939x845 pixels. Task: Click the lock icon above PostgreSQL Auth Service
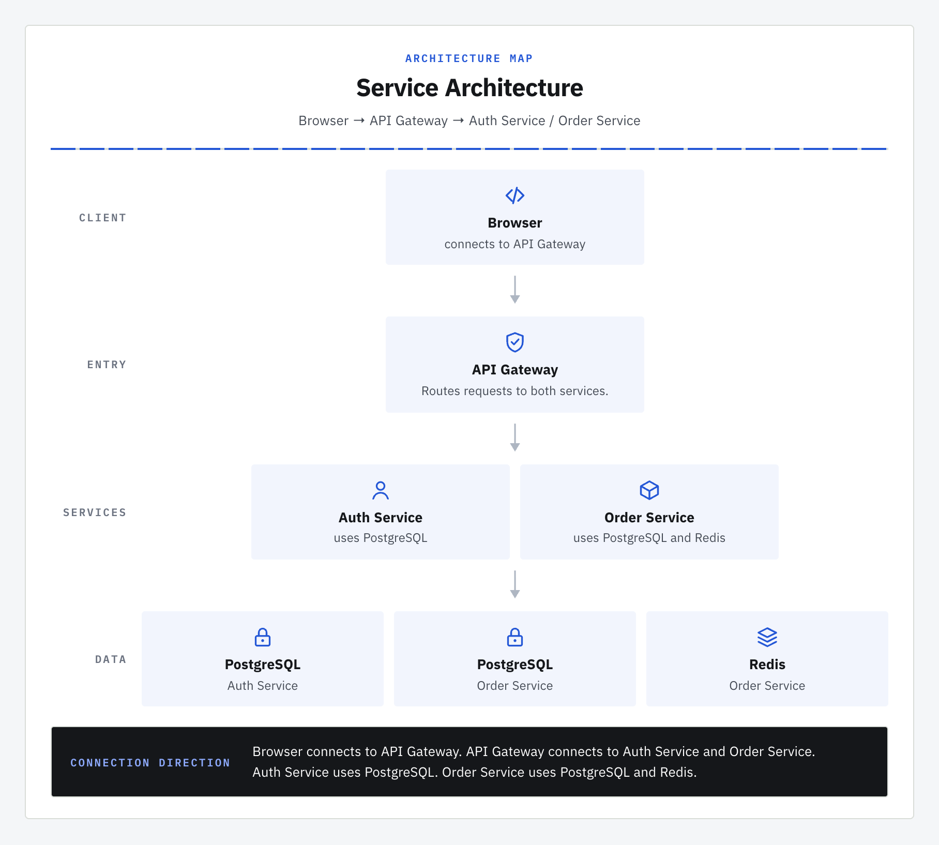click(263, 637)
